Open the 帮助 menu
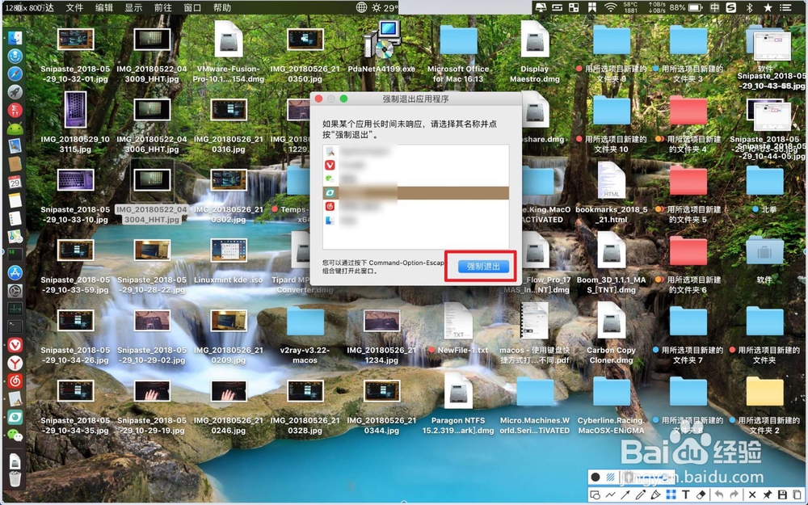Viewport: 808px width, 505px height. 222,8
